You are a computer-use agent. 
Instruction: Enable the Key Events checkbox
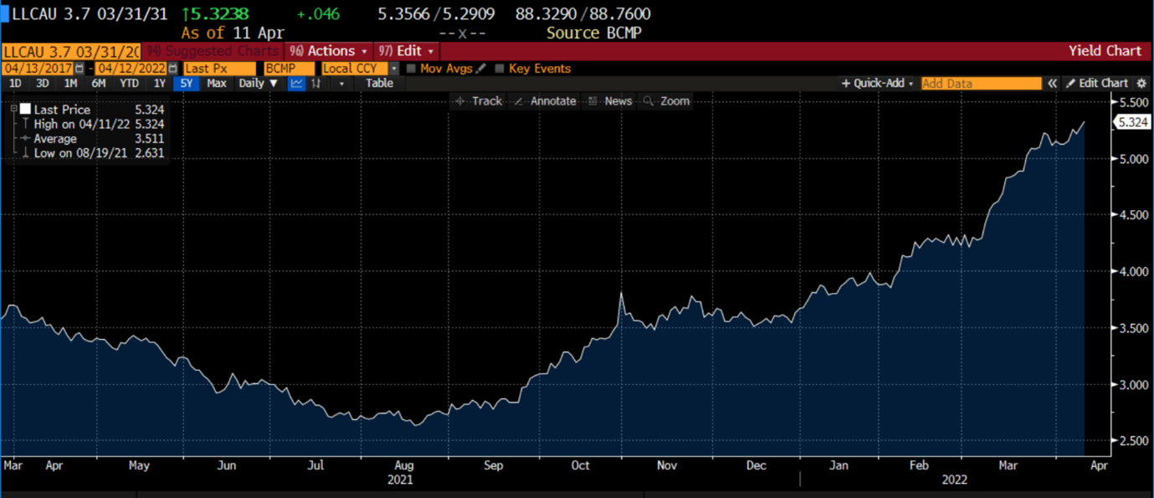point(500,69)
